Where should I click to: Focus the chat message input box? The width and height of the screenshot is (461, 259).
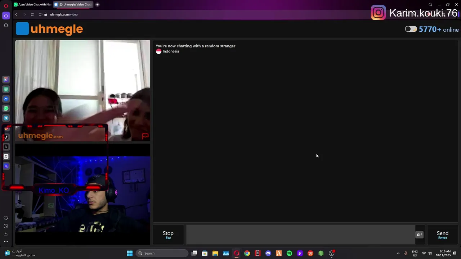tap(300, 235)
